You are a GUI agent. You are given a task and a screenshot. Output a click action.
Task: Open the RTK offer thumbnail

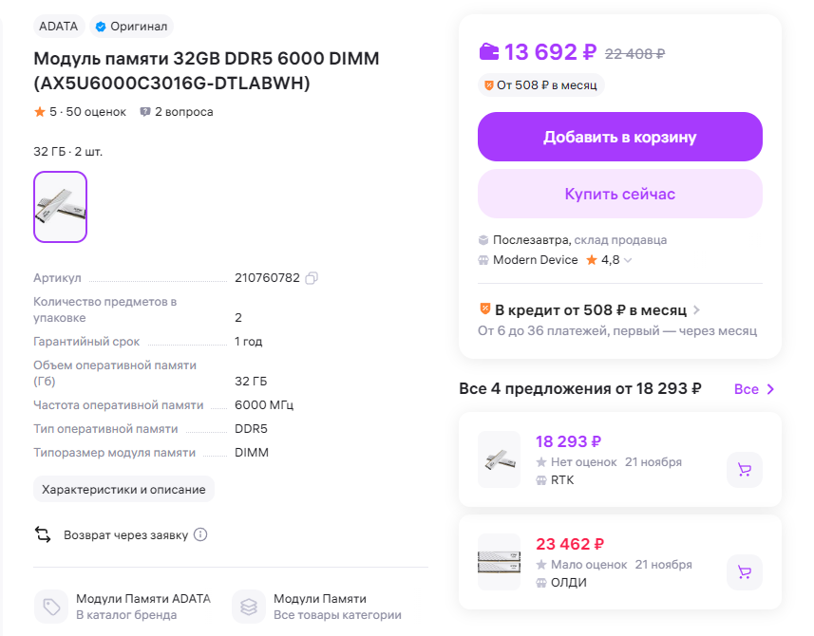(x=499, y=459)
